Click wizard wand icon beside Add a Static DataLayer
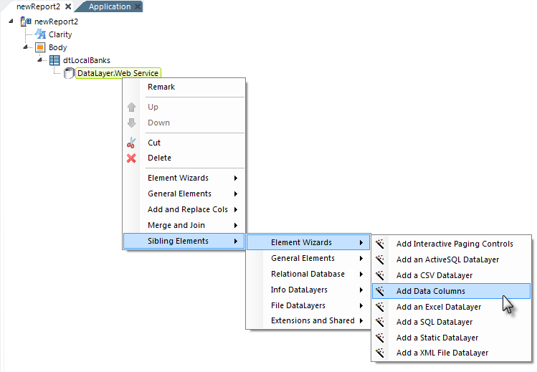 (x=380, y=338)
